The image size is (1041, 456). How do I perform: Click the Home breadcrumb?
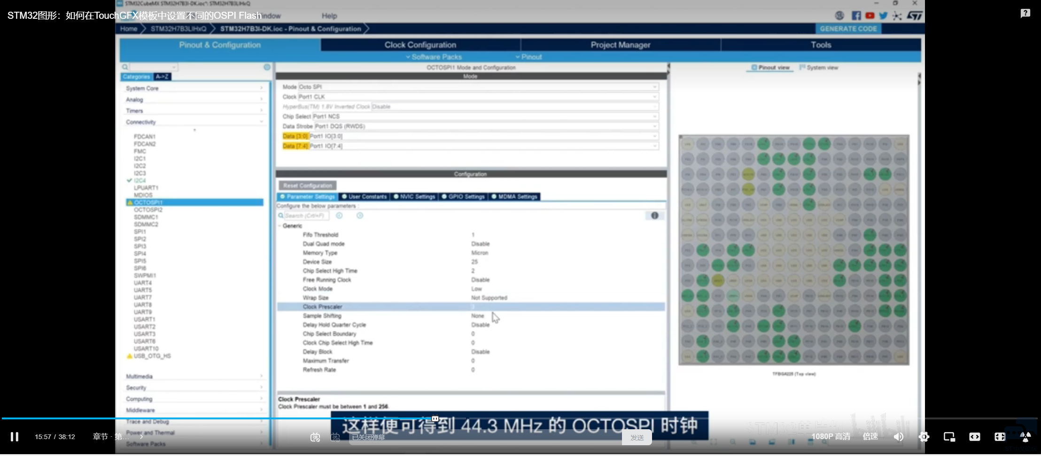128,29
